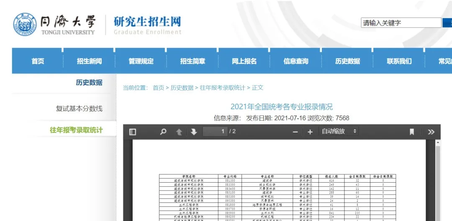
Task: Click the Tongji University logo emblem
Action: click(x=25, y=25)
